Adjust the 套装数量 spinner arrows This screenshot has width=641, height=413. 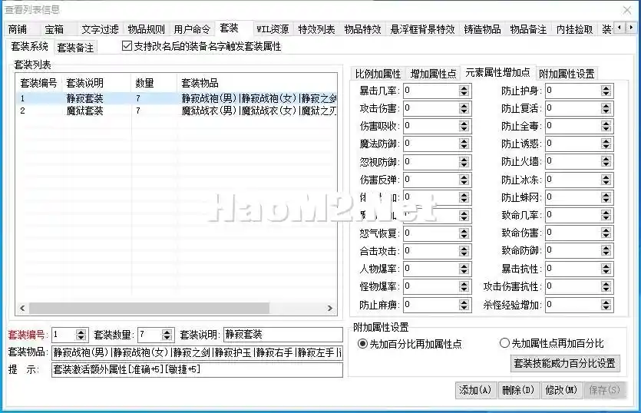point(167,335)
